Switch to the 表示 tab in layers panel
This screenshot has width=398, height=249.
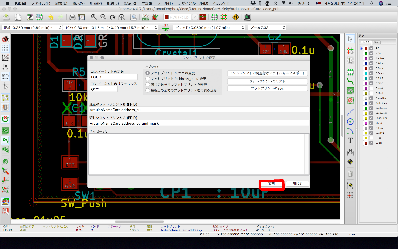pos(376,42)
